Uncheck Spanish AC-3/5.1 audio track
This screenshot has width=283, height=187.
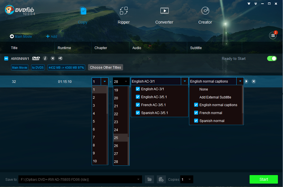[138, 113]
